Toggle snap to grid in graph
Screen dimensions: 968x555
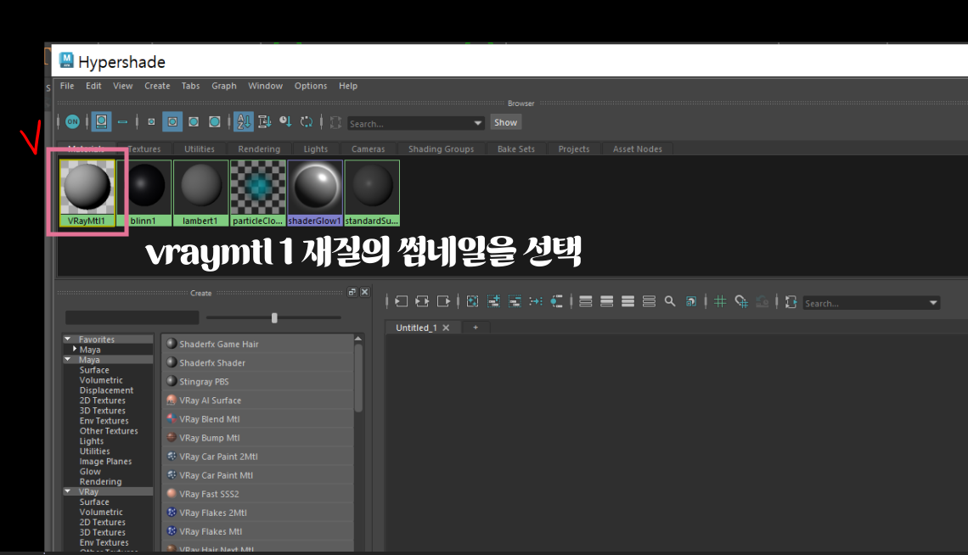click(x=740, y=301)
